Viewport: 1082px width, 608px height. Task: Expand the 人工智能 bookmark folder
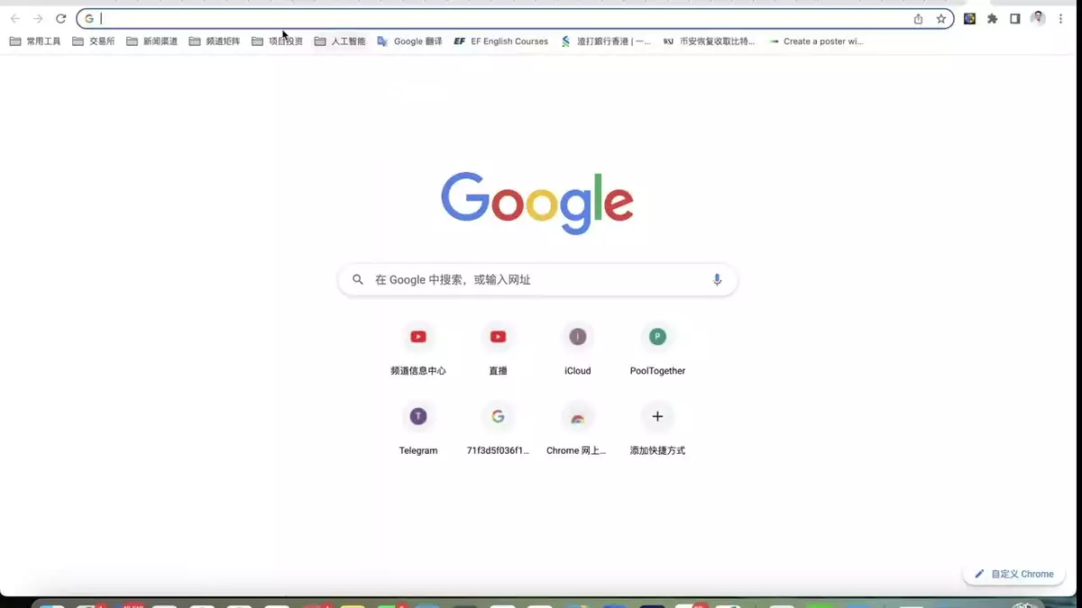pyautogui.click(x=340, y=41)
